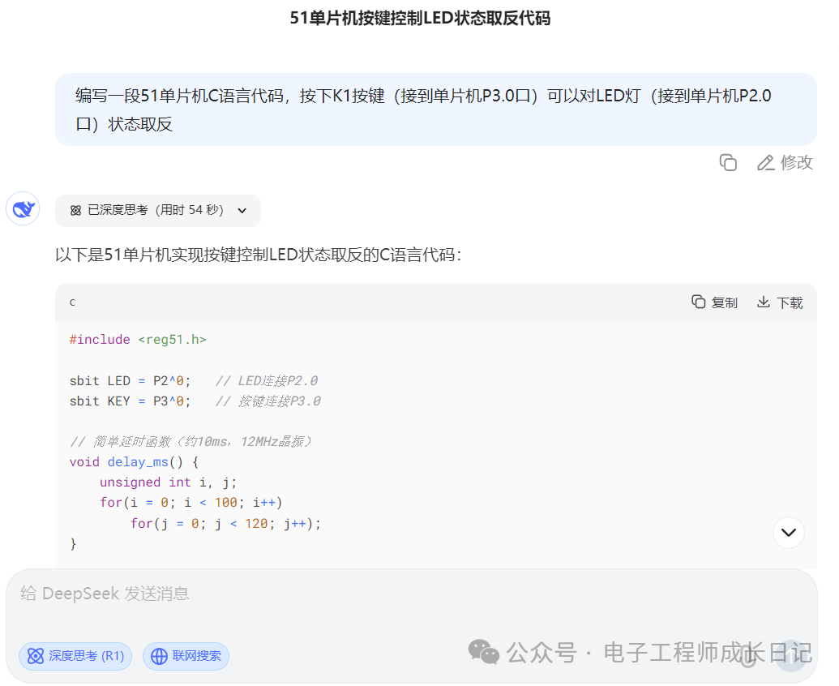Select the for(j = 0; j < 120; j++) line
The width and height of the screenshot is (839, 686).
pos(225,523)
